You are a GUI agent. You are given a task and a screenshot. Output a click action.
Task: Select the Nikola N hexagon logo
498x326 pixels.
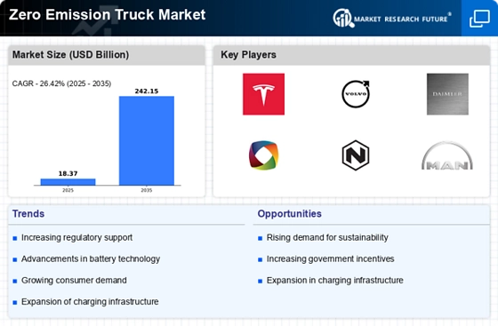(x=356, y=155)
